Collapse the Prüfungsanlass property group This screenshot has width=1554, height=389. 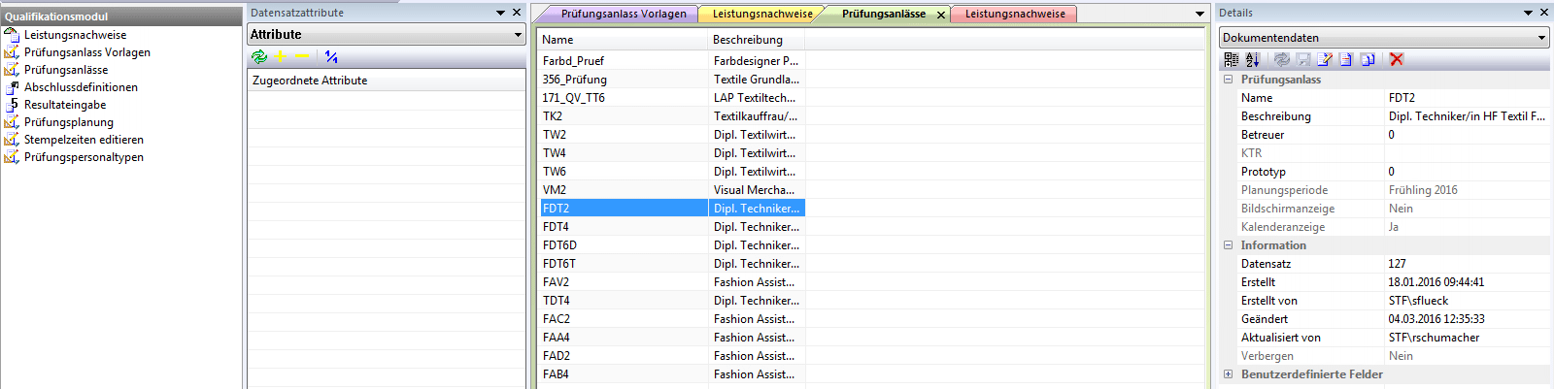1228,80
